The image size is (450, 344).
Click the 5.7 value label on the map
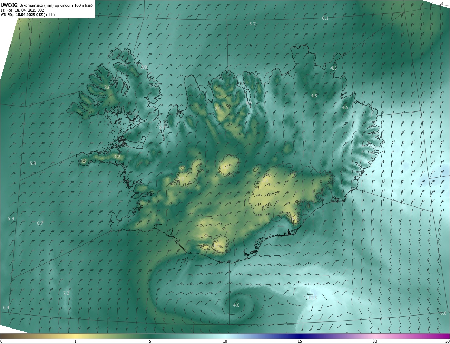tap(252, 24)
